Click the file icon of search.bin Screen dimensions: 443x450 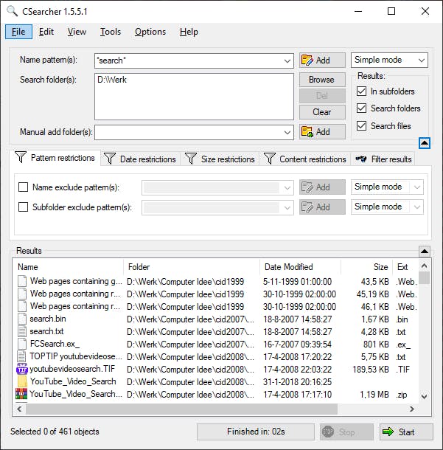pyautogui.click(x=22, y=319)
